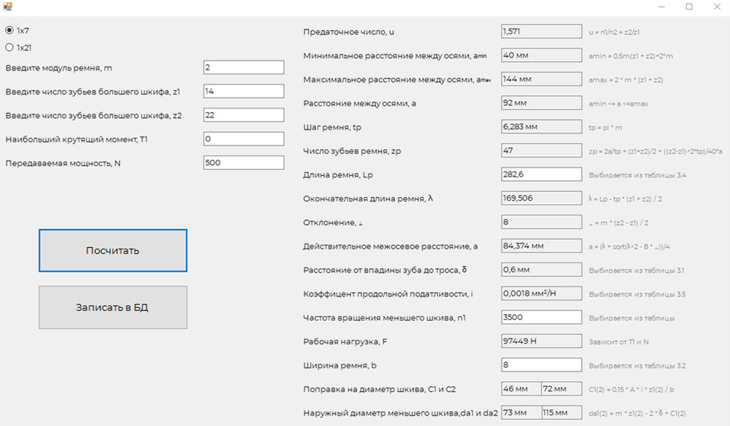Click the belt module m input field
Screen dimensions: 730x426
click(x=244, y=67)
